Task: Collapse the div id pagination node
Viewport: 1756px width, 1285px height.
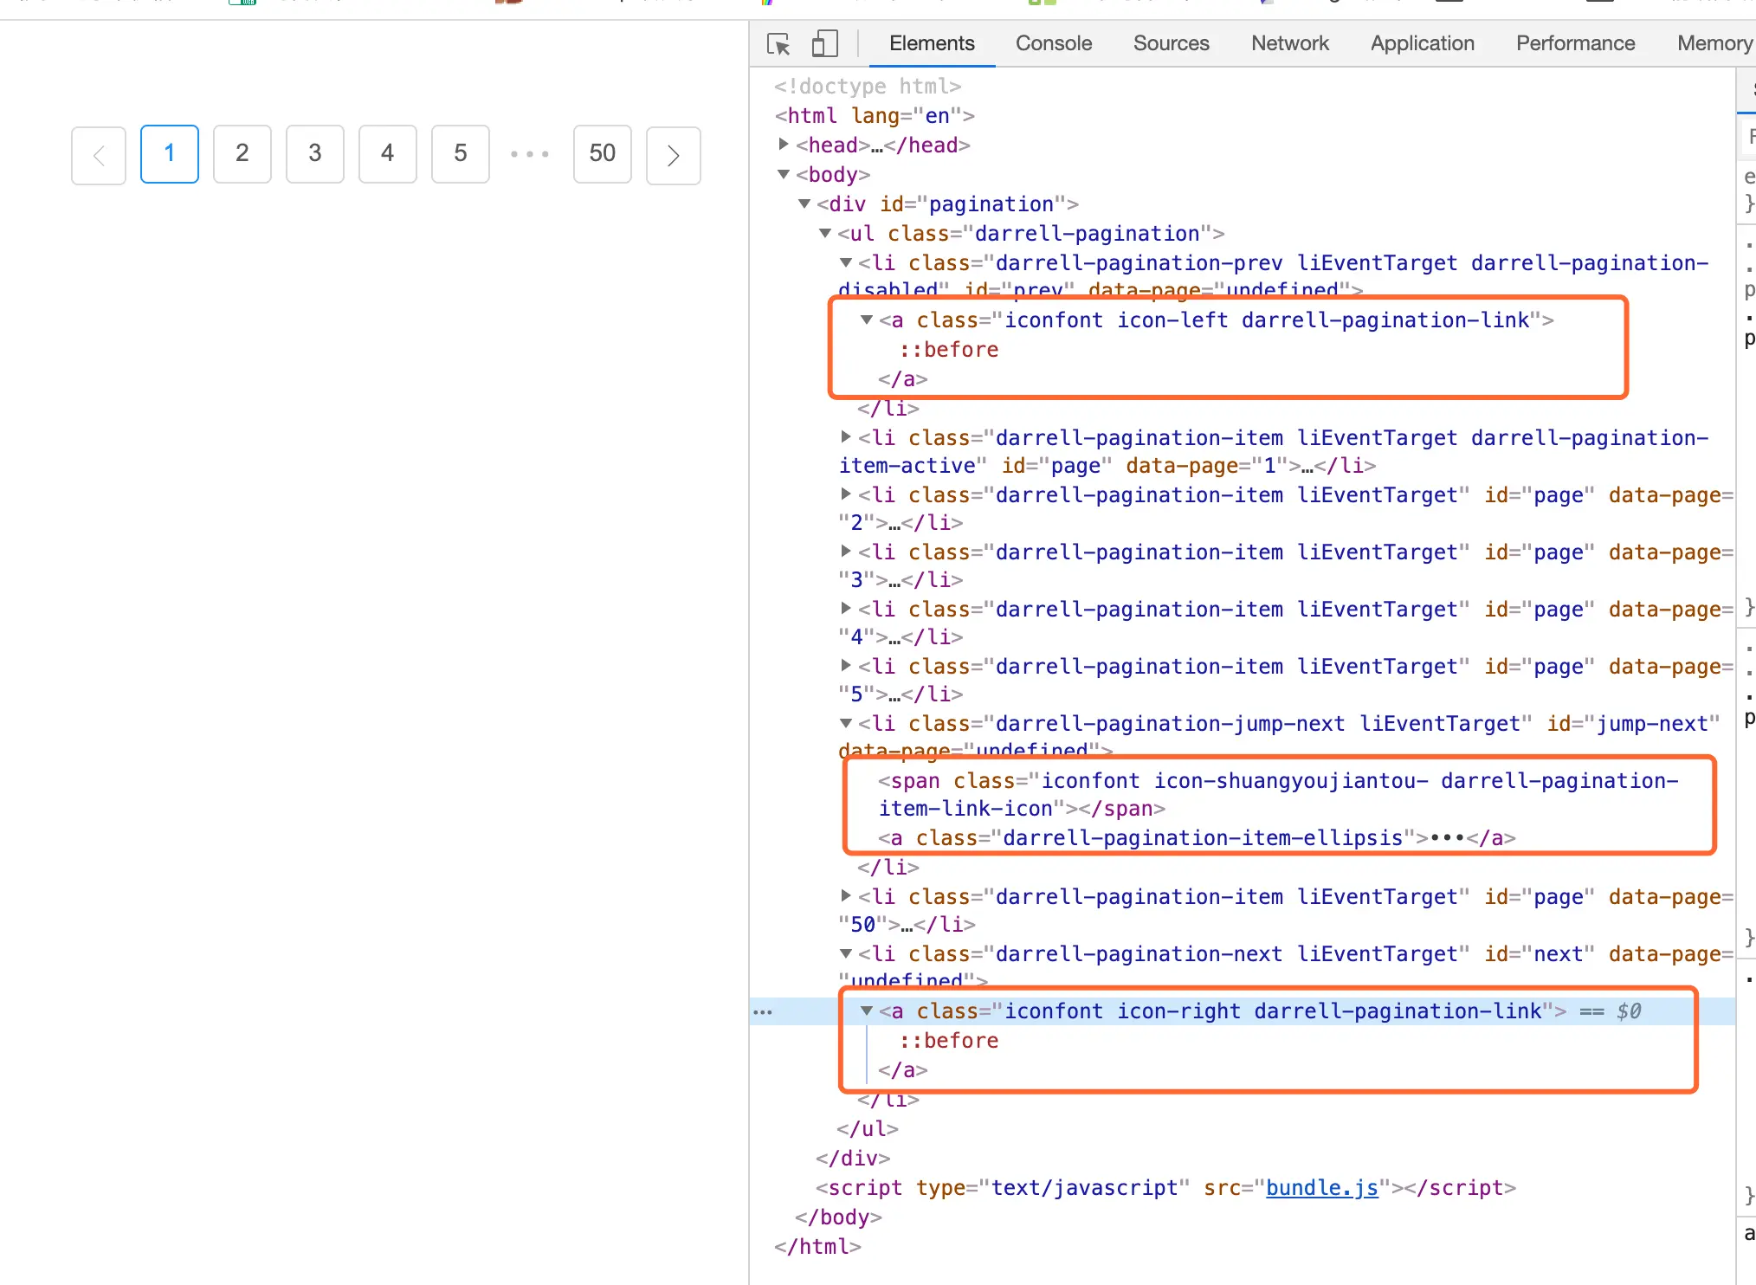Action: click(x=804, y=203)
